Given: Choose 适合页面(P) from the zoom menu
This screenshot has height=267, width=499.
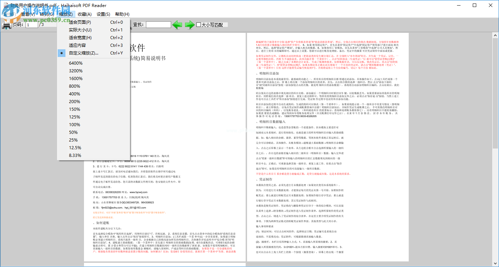Looking at the screenshot, I should [93, 22].
